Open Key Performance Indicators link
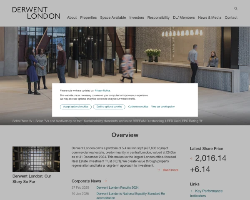Screen dimensions: 250x200 206,193
